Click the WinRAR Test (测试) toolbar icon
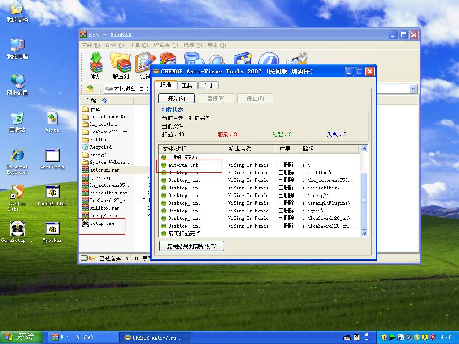 pos(144,65)
